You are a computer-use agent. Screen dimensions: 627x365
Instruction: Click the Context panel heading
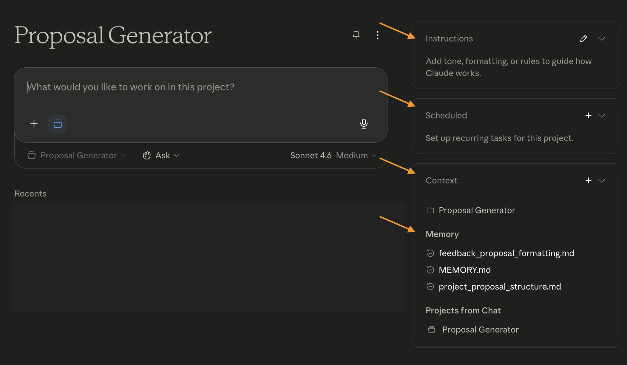click(441, 180)
